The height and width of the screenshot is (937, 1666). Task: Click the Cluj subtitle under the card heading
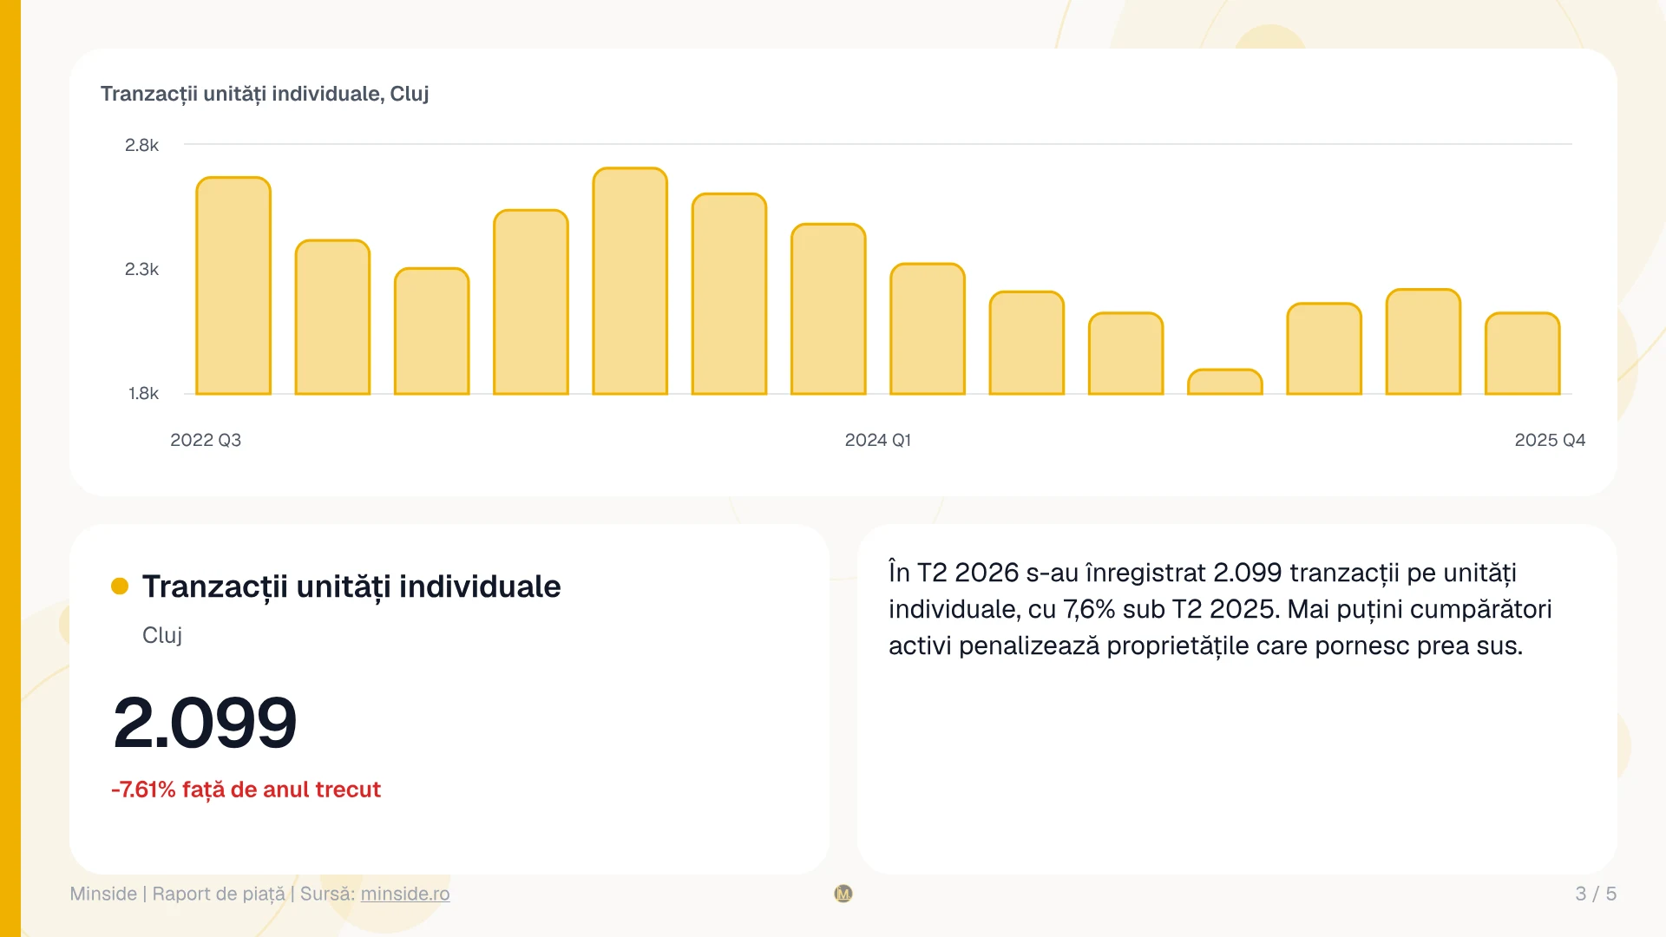162,635
